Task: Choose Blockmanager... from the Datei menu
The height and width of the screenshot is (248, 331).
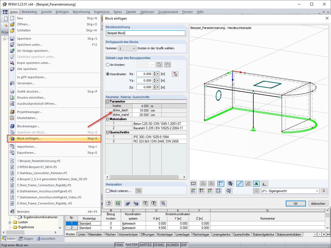Action: coord(55,126)
